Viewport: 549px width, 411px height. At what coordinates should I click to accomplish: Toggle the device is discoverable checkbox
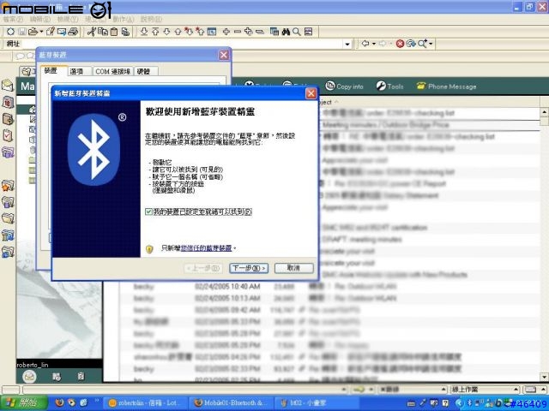148,211
